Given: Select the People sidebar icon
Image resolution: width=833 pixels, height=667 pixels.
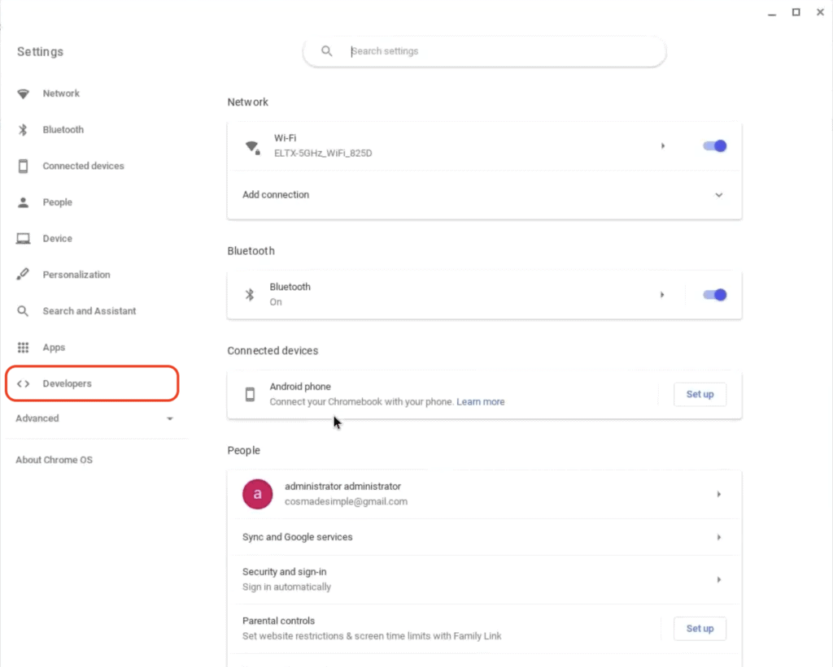Looking at the screenshot, I should pyautogui.click(x=24, y=201).
